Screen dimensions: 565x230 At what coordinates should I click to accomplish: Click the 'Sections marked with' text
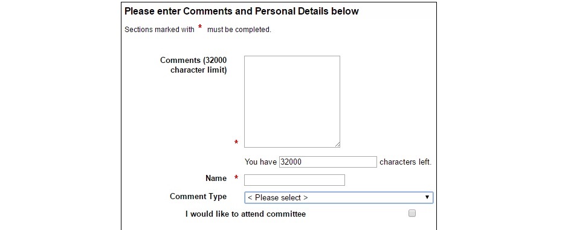point(160,30)
